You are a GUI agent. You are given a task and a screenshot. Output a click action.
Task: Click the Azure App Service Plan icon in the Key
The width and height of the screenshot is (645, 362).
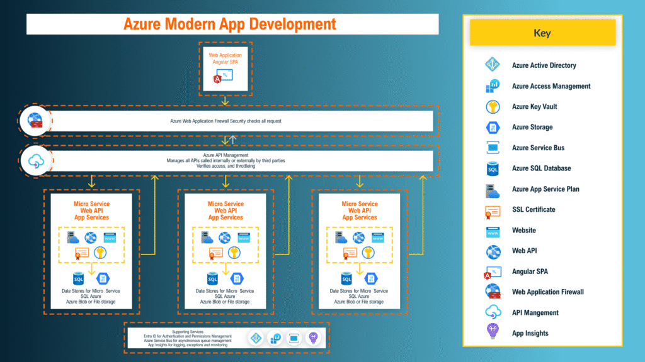pos(492,189)
